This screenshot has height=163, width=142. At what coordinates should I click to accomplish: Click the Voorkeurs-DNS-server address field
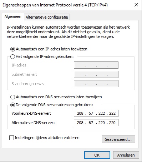(96, 113)
